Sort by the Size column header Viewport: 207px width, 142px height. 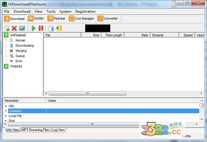[x=91, y=35]
